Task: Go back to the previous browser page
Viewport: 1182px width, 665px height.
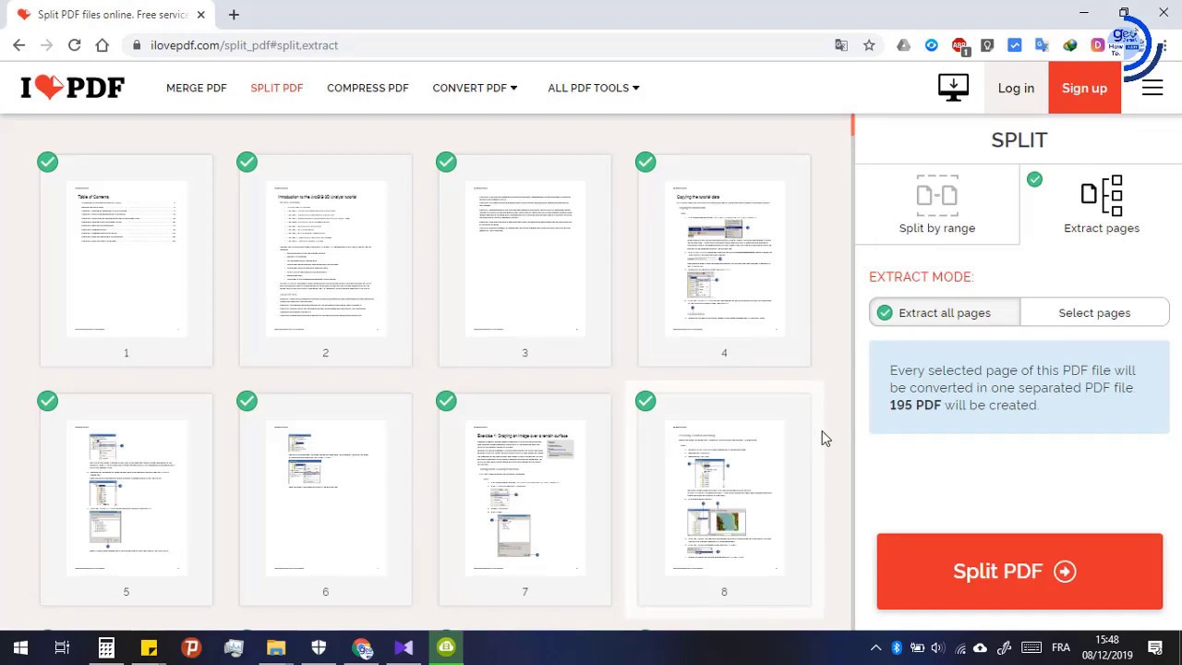Action: [x=19, y=44]
